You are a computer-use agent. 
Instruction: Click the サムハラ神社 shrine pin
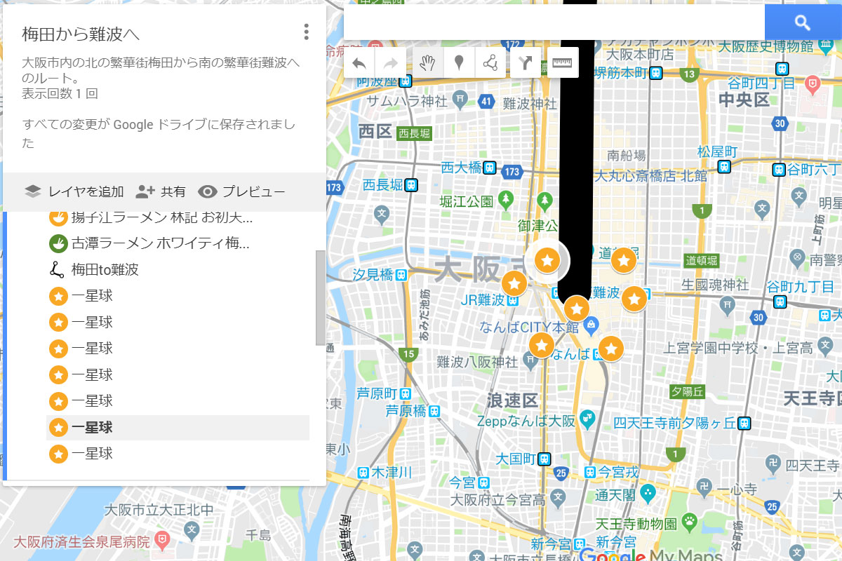pyautogui.click(x=460, y=99)
